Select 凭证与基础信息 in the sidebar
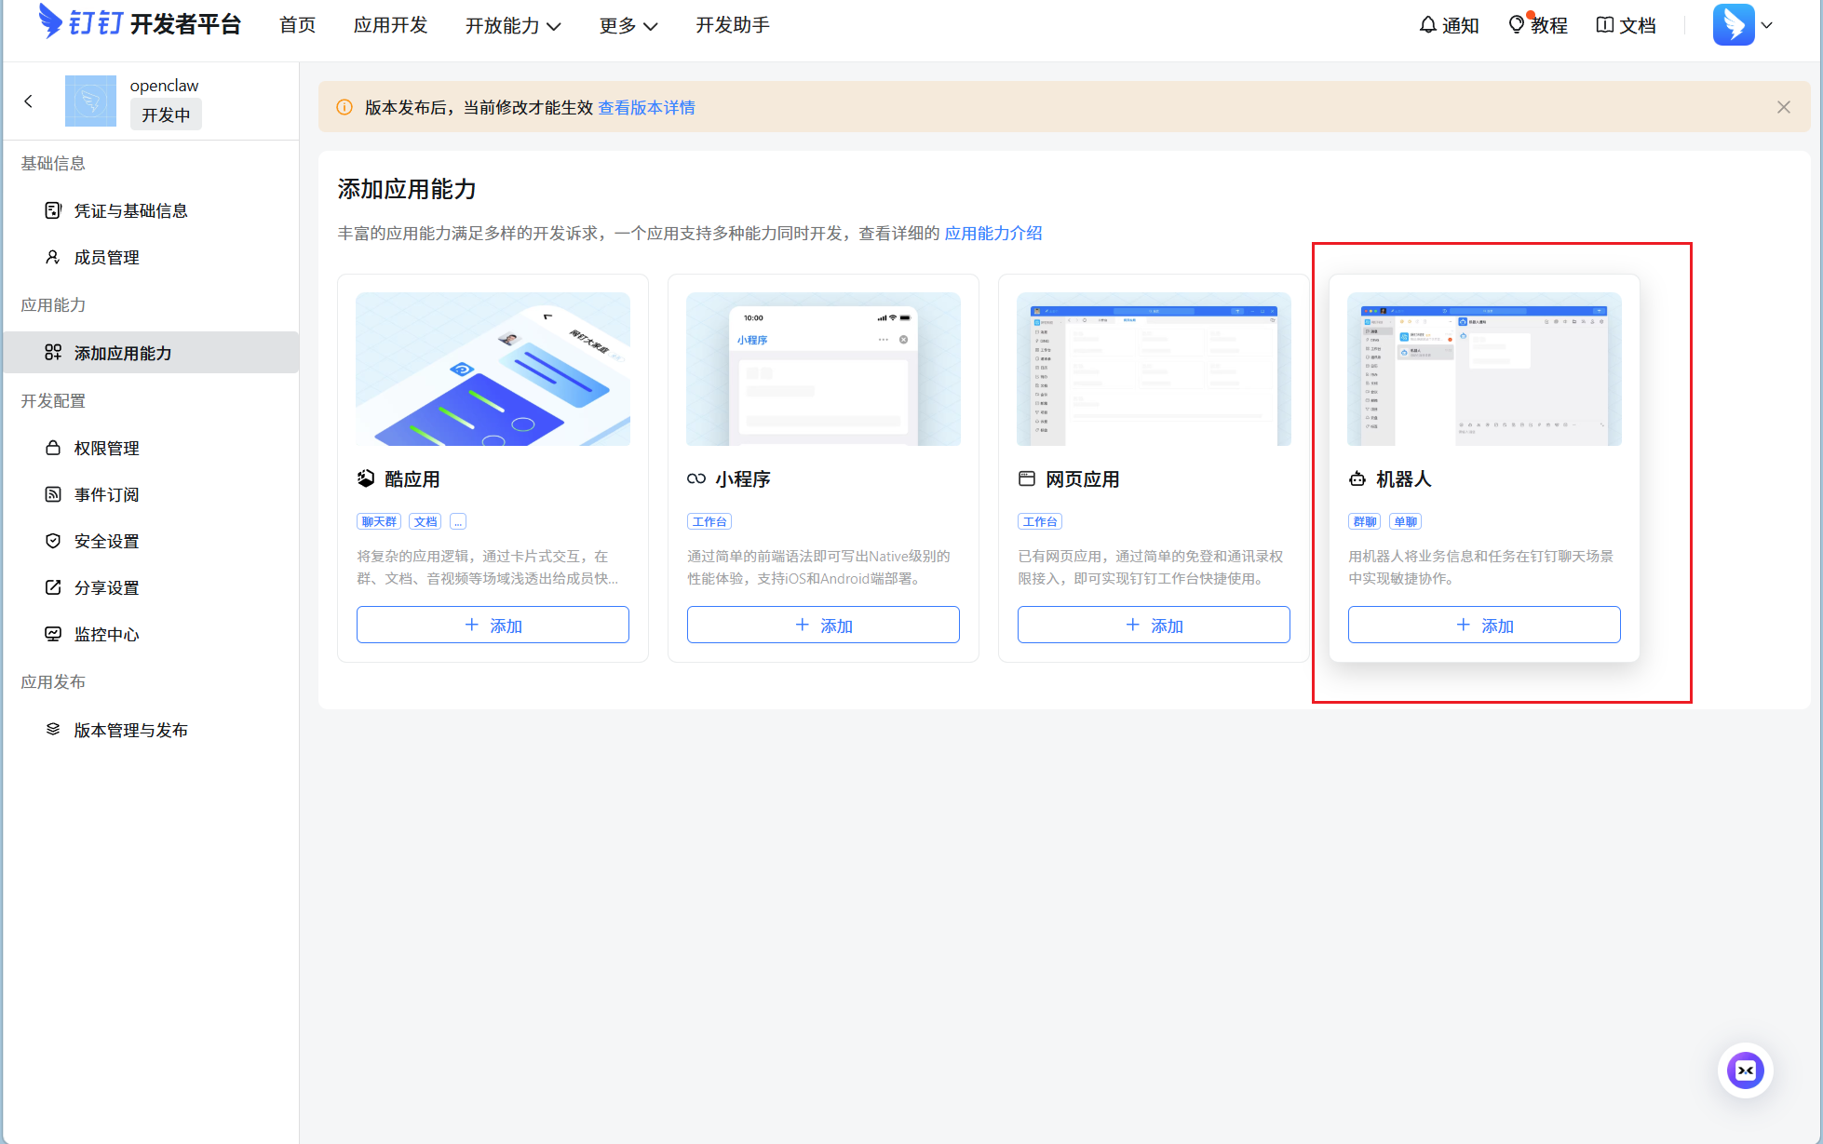The image size is (1823, 1144). (x=131, y=209)
